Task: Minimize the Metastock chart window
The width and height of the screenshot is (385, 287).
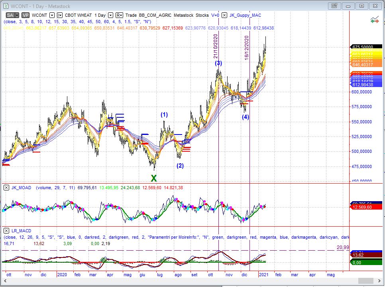Action: click(348, 6)
